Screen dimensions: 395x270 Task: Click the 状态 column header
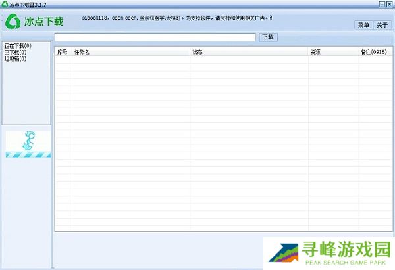tap(249, 52)
